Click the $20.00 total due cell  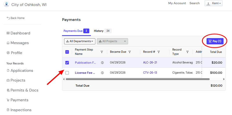pyautogui.click(x=217, y=63)
